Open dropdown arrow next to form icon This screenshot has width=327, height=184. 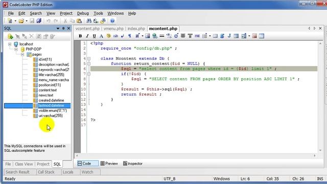249,36
